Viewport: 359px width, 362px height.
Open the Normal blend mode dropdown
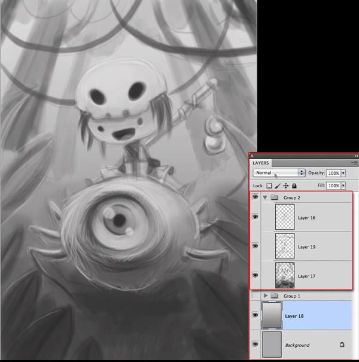279,173
